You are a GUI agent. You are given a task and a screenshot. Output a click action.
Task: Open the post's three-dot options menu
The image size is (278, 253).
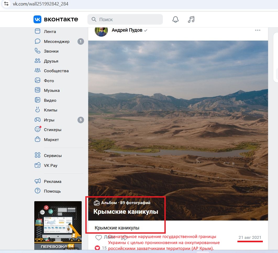pos(258,30)
